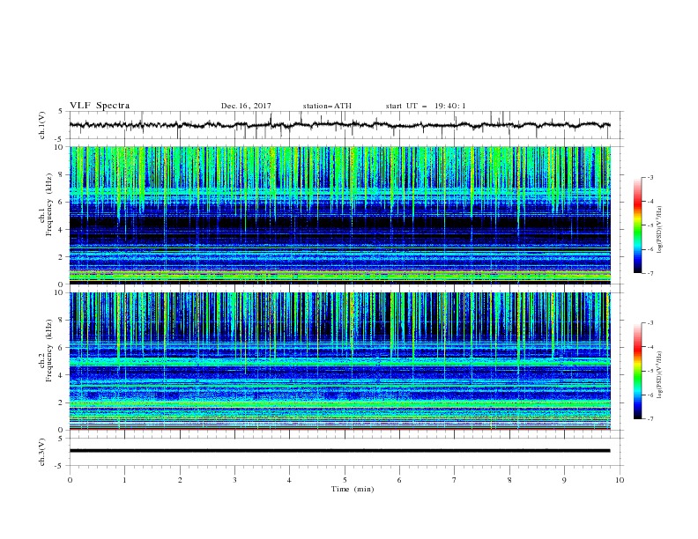Click the upper colorbar 'log(PSD)(V²/Hz)' label
This screenshot has width=698, height=539.
(660, 230)
